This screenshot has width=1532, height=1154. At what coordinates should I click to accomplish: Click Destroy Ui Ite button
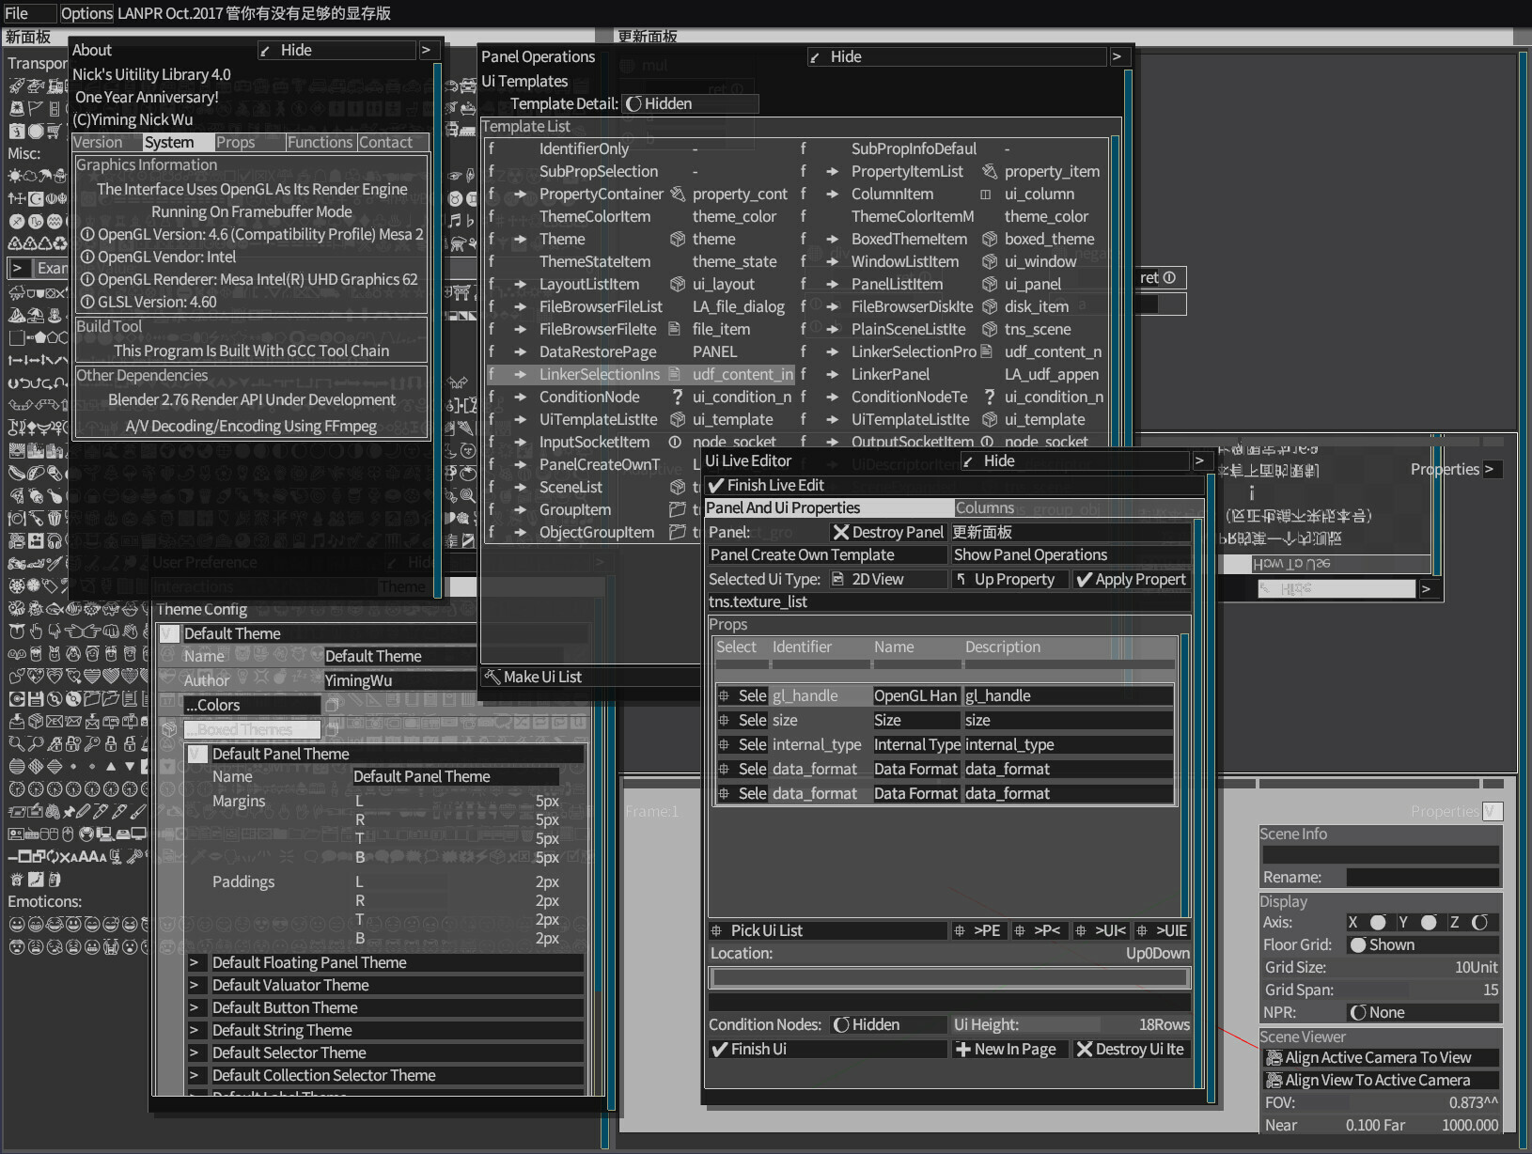(x=1131, y=1049)
